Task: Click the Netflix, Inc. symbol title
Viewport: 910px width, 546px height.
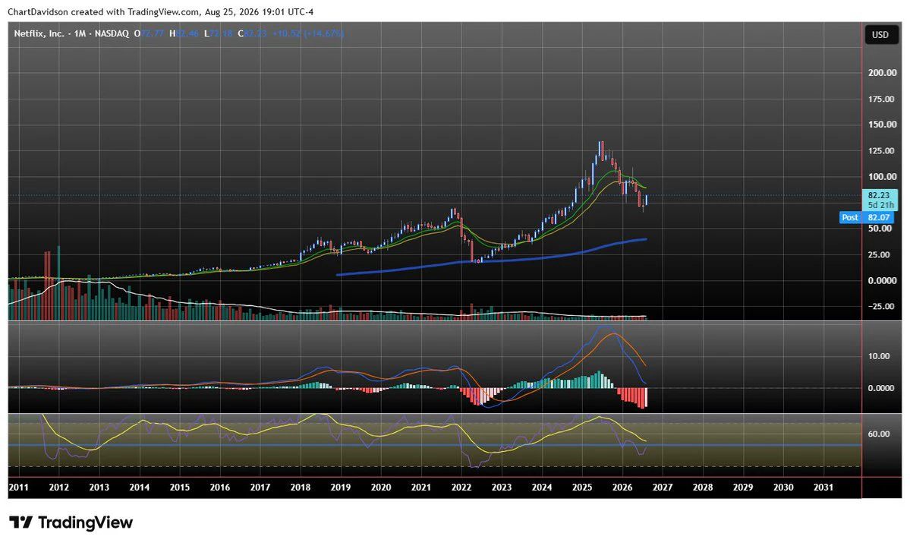Action: pyautogui.click(x=39, y=33)
